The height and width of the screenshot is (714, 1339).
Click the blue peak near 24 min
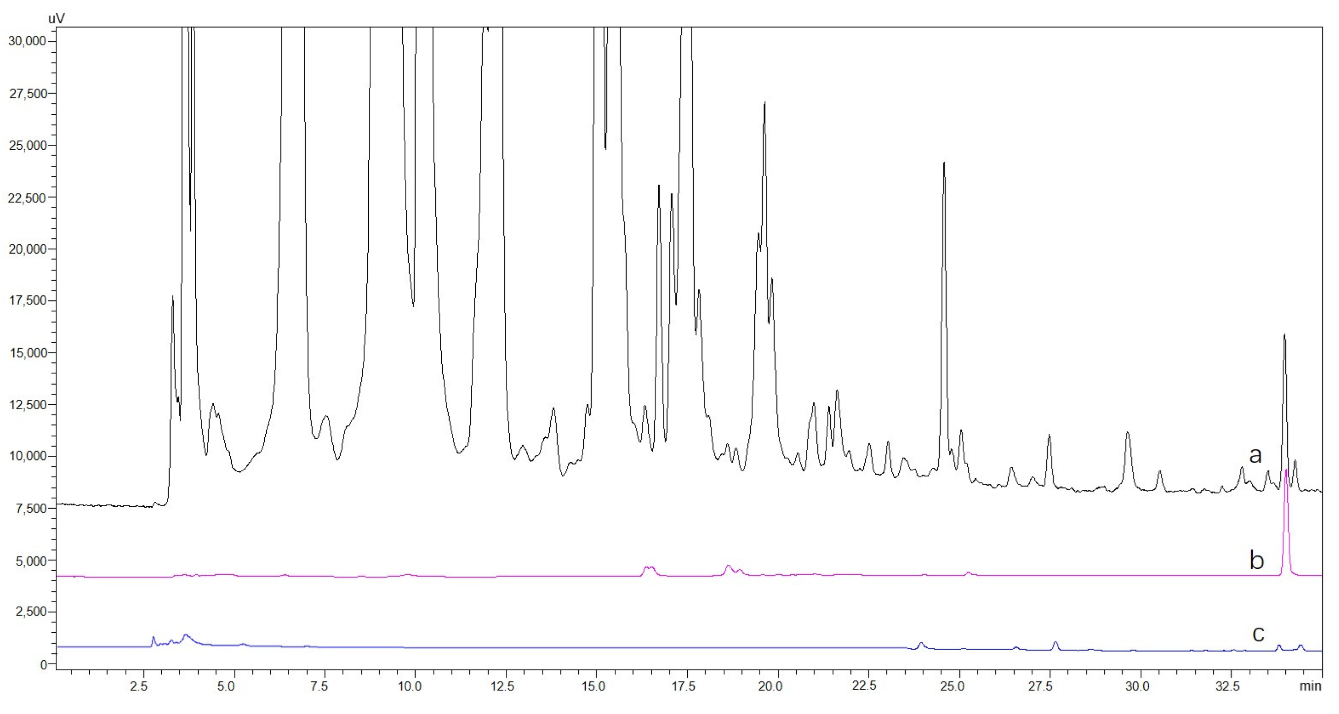[x=920, y=644]
